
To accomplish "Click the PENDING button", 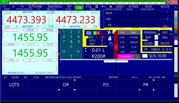I will [x=150, y=33].
